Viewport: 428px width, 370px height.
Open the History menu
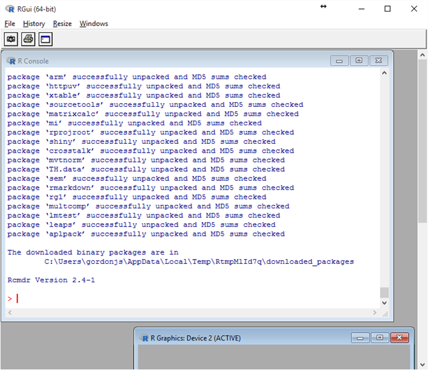tap(34, 23)
